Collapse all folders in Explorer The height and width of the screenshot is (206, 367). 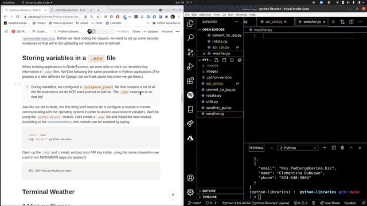click(239, 60)
